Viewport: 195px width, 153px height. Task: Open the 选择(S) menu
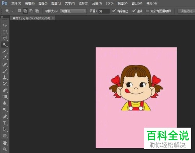(83, 4)
